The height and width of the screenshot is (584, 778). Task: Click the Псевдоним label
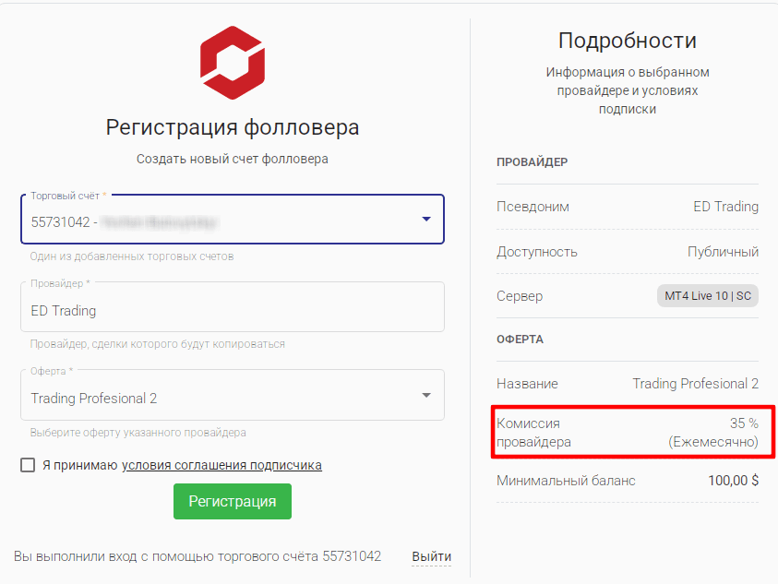pos(533,207)
